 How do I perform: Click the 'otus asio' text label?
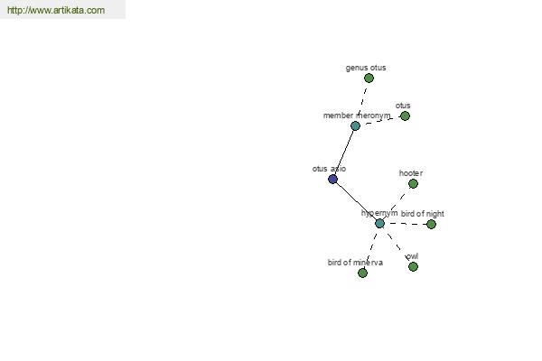pos(329,169)
